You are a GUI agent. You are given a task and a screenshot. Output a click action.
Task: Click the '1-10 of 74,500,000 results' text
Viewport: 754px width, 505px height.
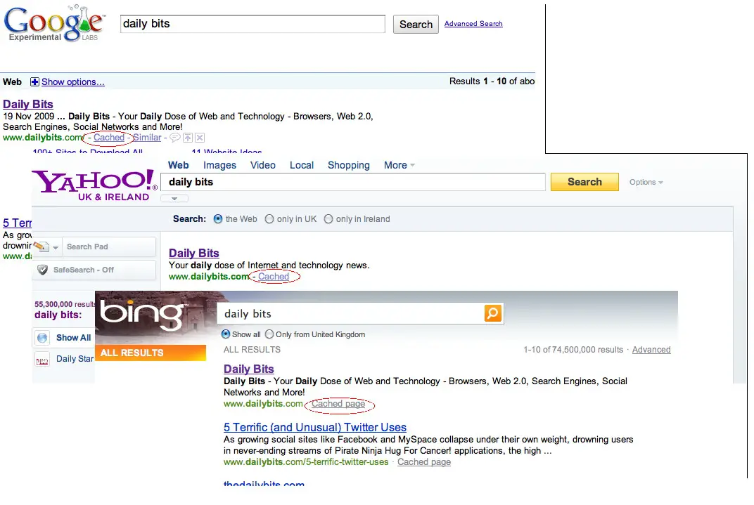[573, 350]
